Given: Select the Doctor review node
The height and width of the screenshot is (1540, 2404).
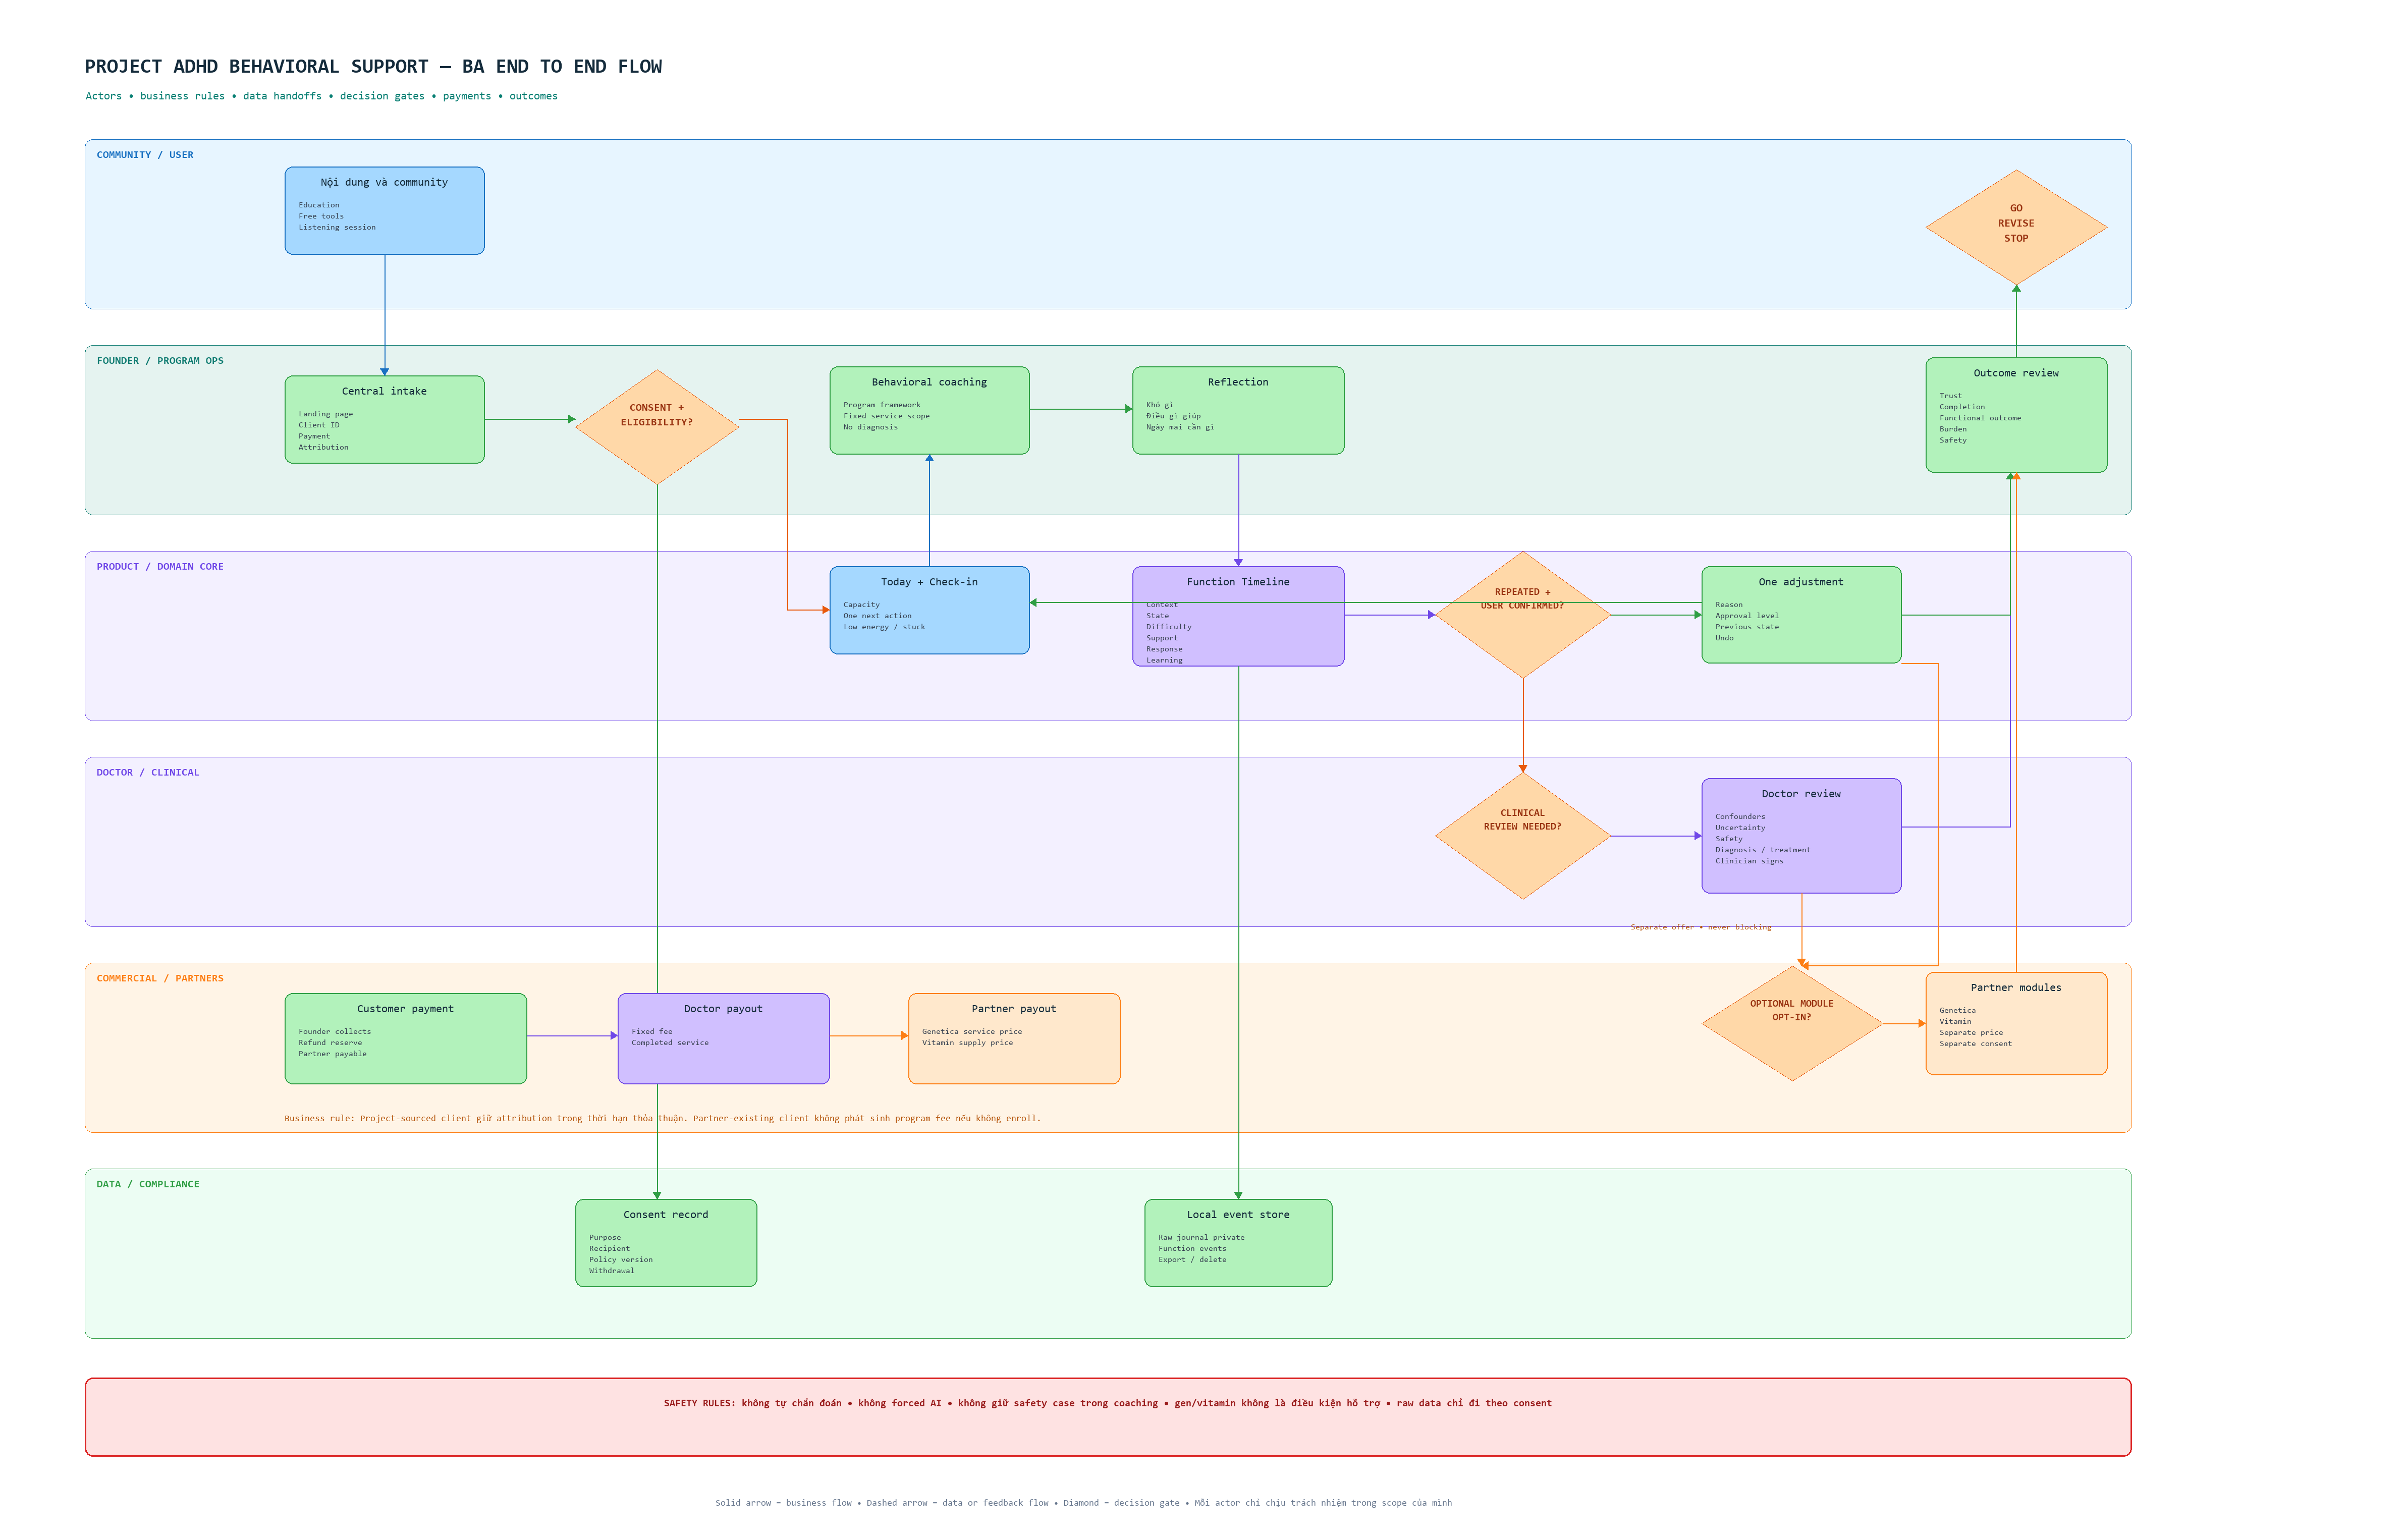Looking at the screenshot, I should 1801,836.
